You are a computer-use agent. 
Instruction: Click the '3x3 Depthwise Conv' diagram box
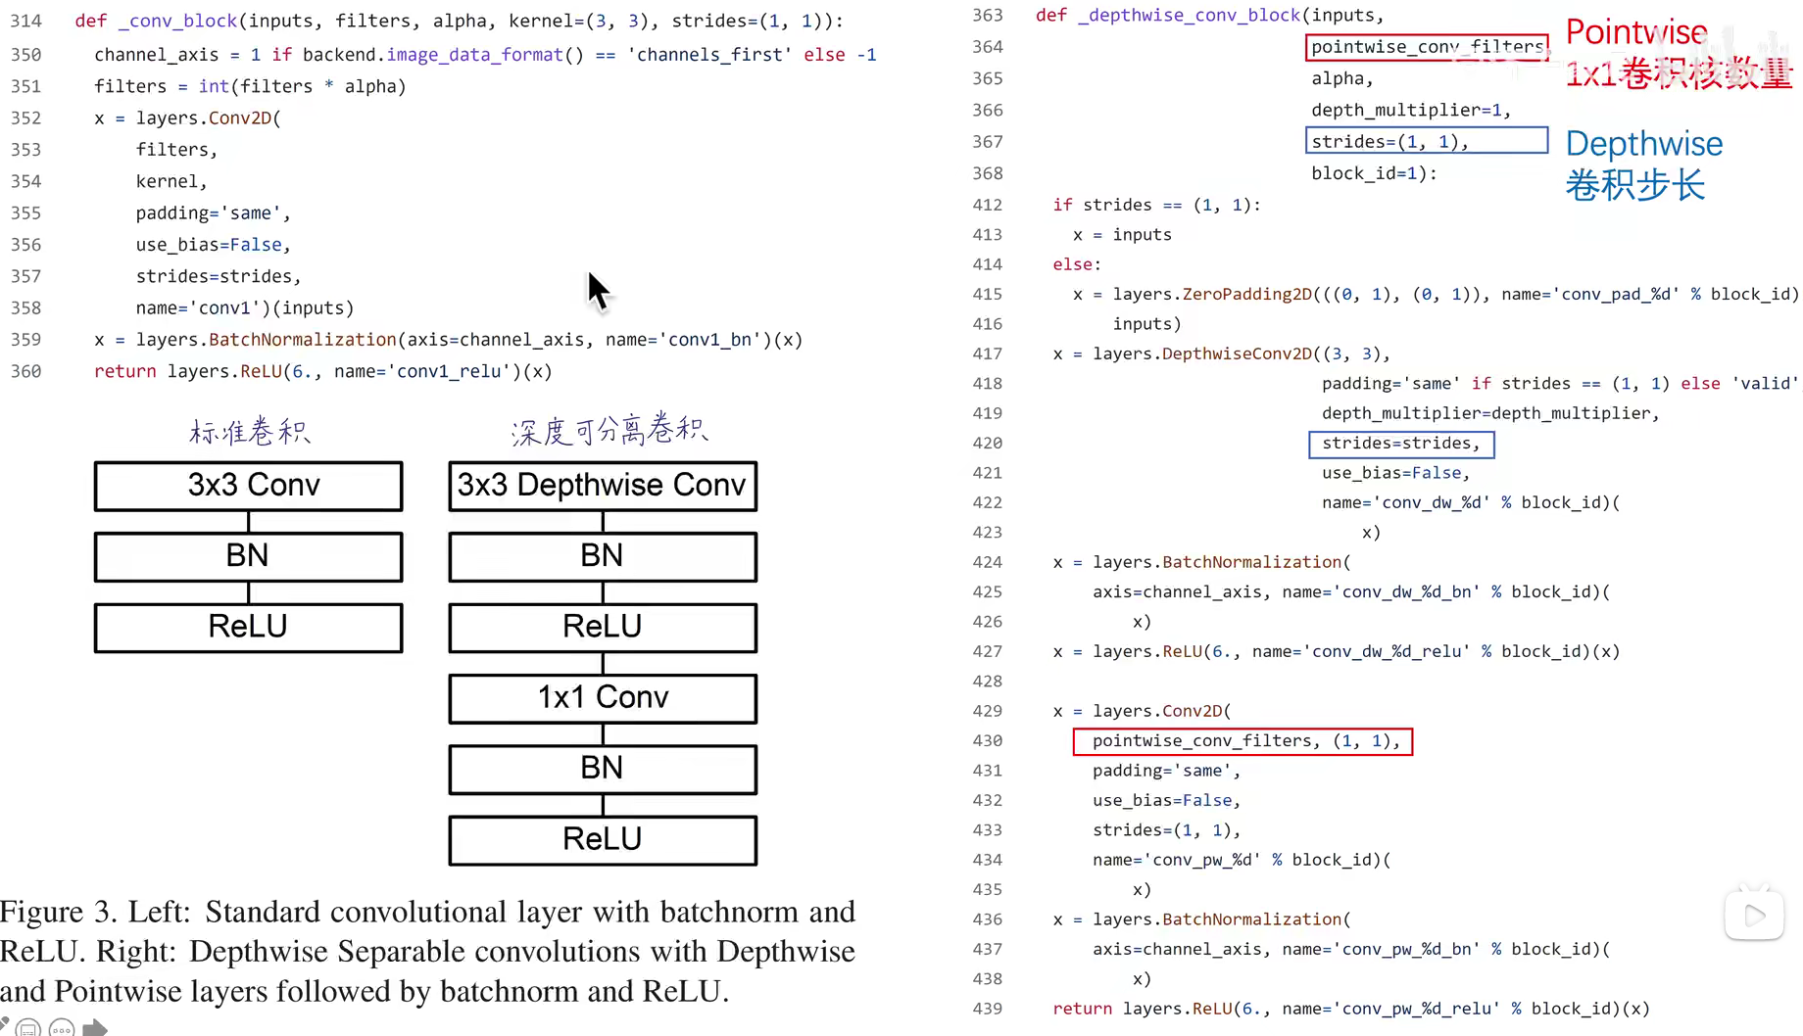pos(603,486)
